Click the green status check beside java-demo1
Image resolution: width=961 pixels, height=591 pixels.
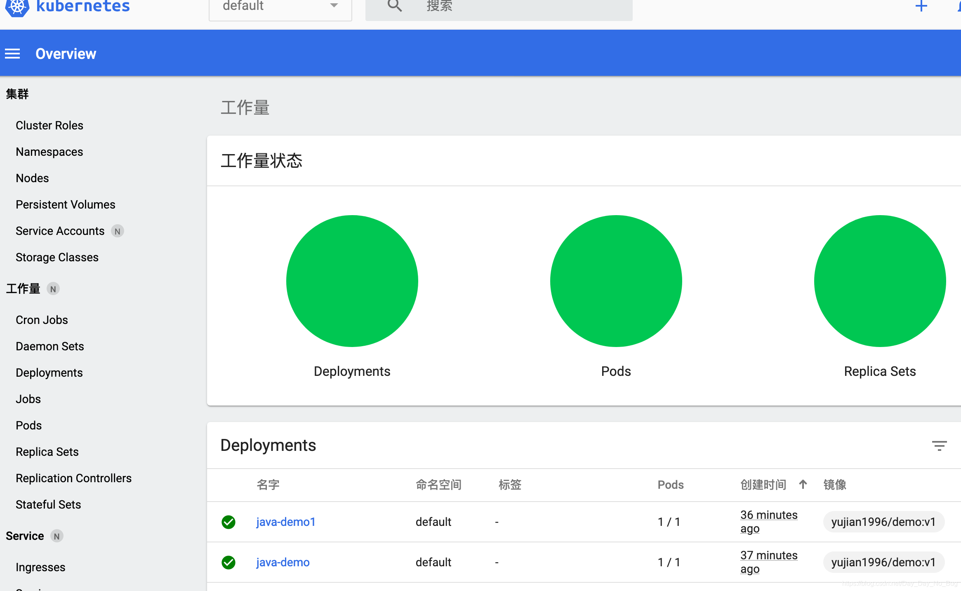(x=228, y=522)
